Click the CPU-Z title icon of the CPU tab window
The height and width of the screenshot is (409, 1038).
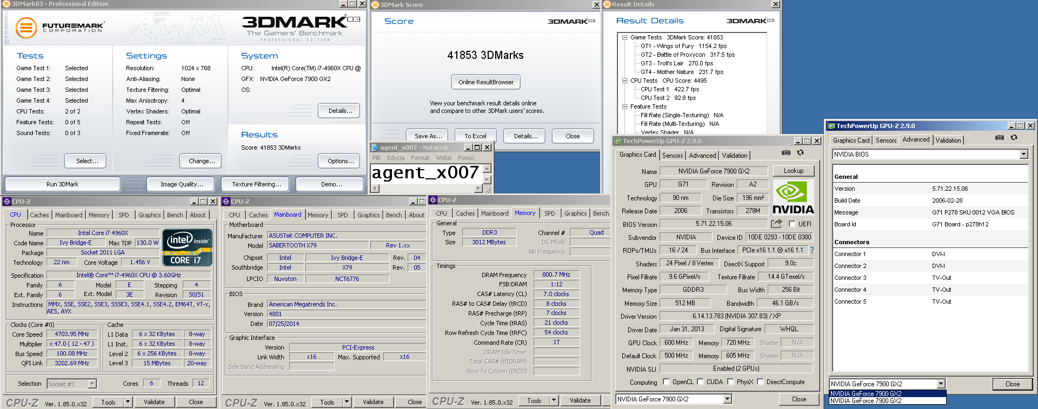[x=7, y=202]
